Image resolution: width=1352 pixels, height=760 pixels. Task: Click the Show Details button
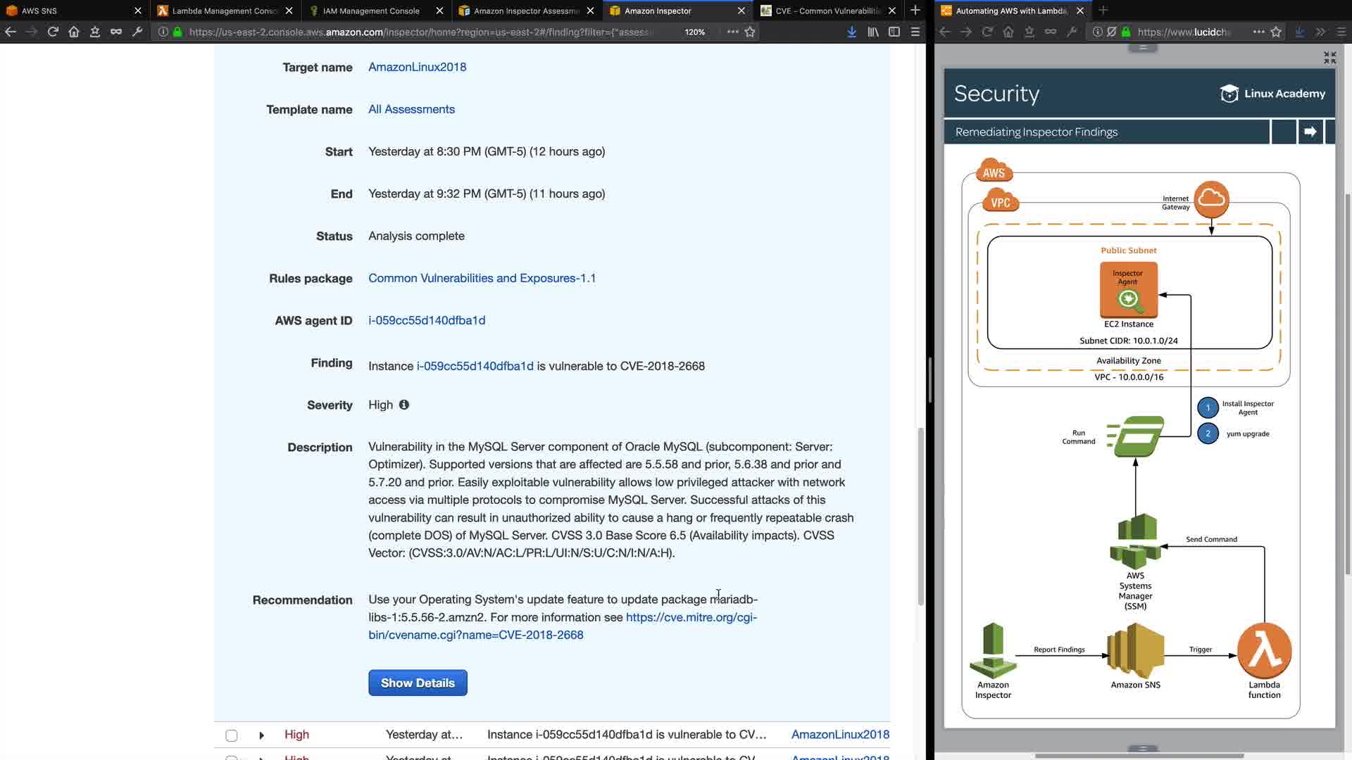coord(418,683)
